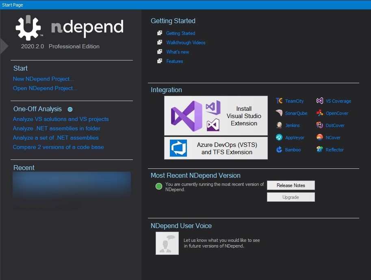The width and height of the screenshot is (371, 280).
Task: Select the SonarQube integration icon
Action: point(279,113)
